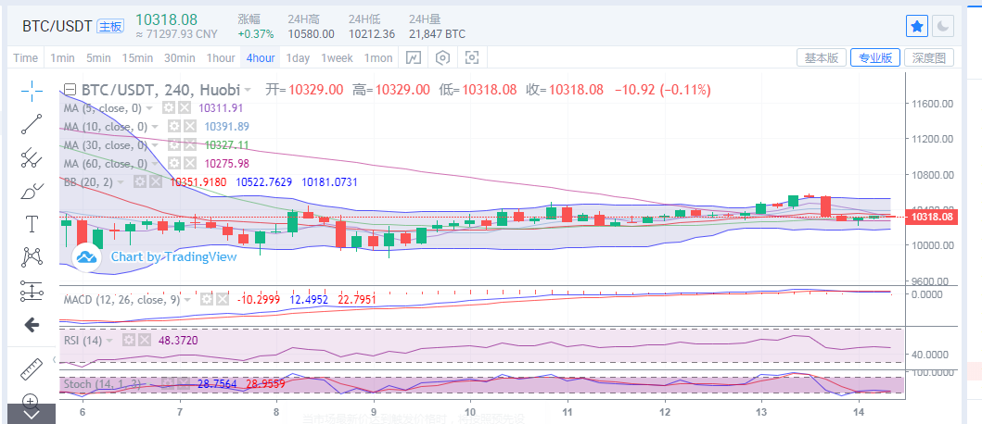Open settings gear for MA 30
Screen dimensions: 982x424
click(x=174, y=145)
